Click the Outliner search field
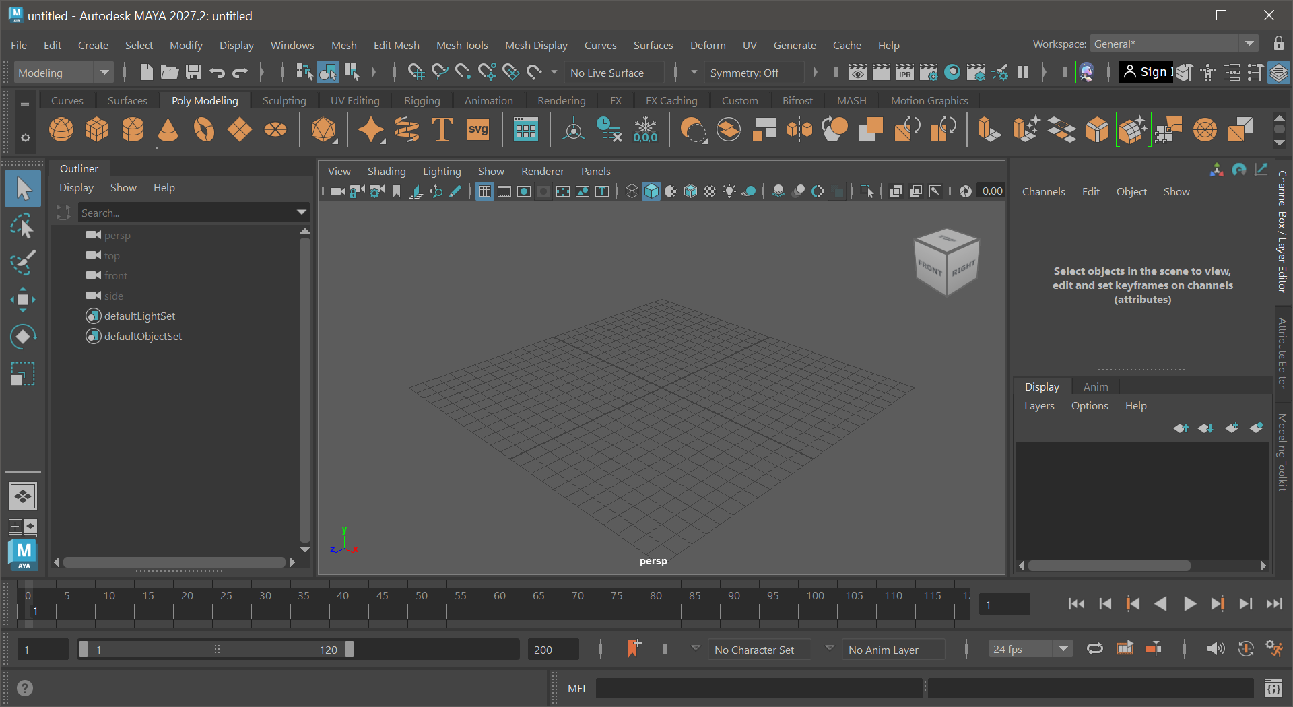 [x=187, y=213]
